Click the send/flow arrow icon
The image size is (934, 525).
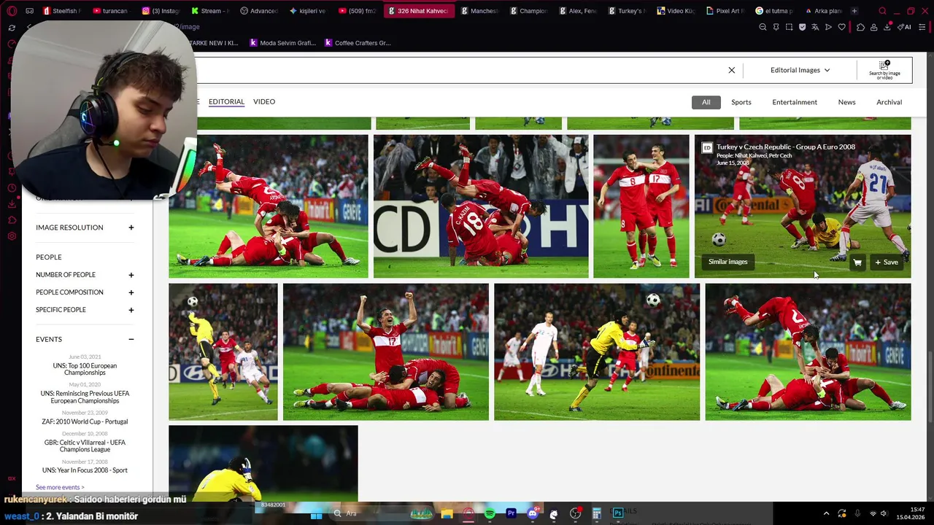pyautogui.click(x=828, y=27)
